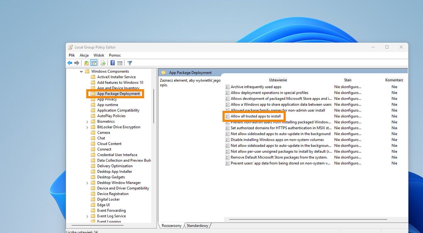
Task: Open the Plik menu
Action: coord(72,55)
